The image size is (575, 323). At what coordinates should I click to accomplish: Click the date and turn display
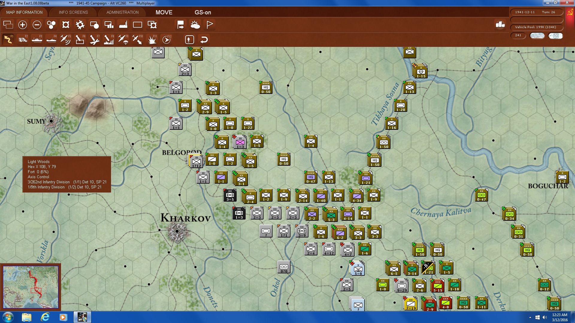tap(536, 12)
